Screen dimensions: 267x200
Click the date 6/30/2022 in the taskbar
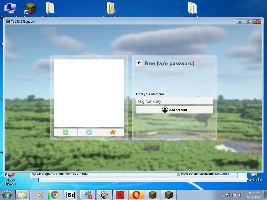pyautogui.click(x=254, y=197)
